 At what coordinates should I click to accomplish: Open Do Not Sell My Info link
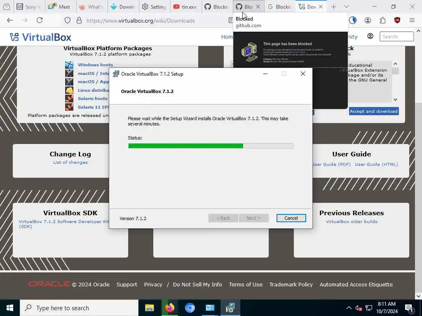197,284
